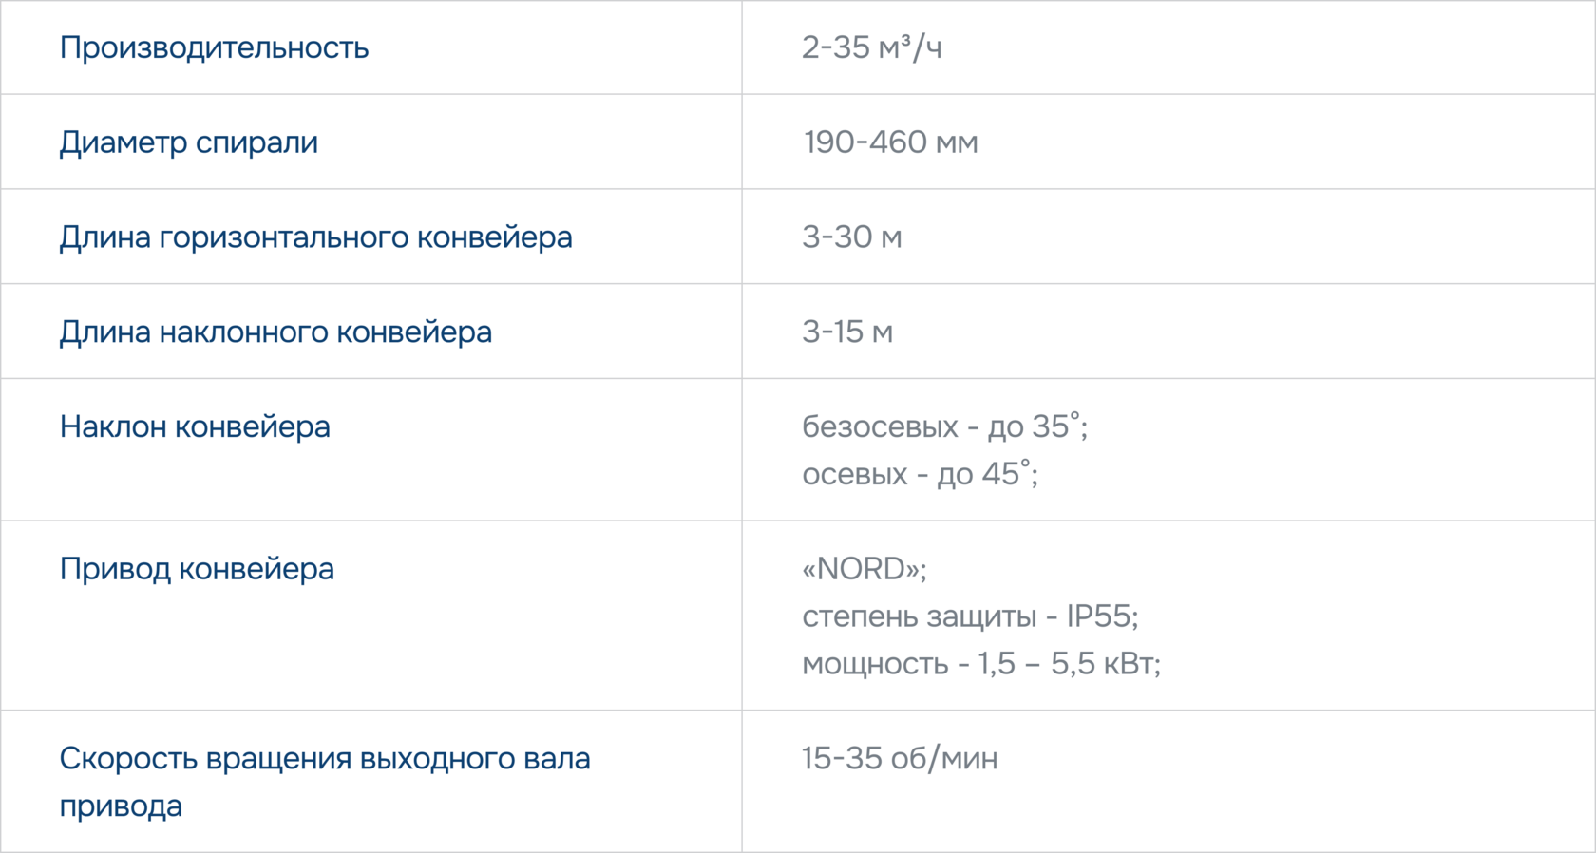
Task: Select the "2-35 м³/ч" value
Action: tap(871, 47)
